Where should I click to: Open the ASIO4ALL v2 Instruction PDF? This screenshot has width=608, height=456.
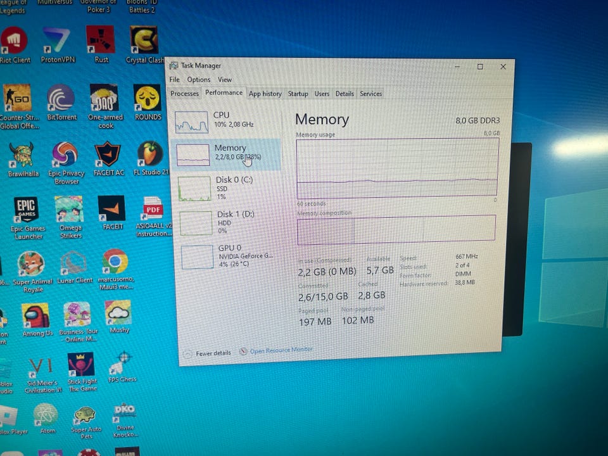153,217
